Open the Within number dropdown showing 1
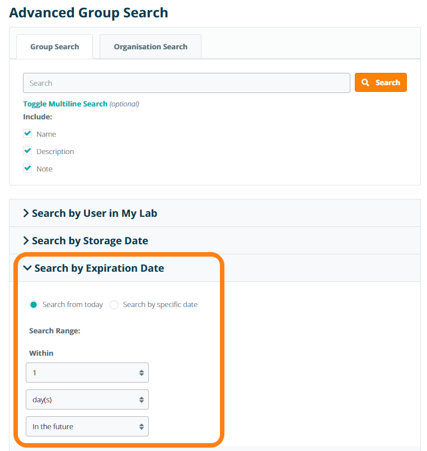The image size is (427, 451). (87, 373)
